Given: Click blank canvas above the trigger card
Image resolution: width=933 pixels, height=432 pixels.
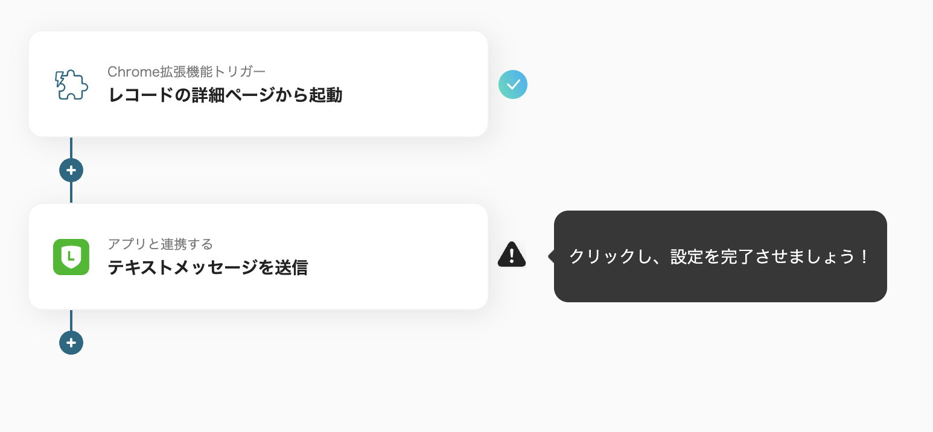Looking at the screenshot, I should [x=258, y=14].
